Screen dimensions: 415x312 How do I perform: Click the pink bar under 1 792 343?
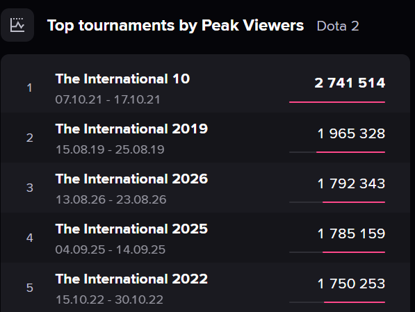354,202
